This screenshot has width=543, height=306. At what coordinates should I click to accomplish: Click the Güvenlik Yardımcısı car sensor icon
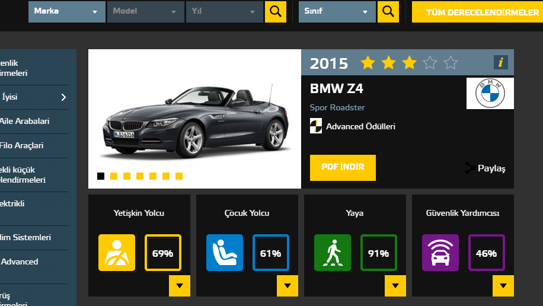tap(440, 253)
